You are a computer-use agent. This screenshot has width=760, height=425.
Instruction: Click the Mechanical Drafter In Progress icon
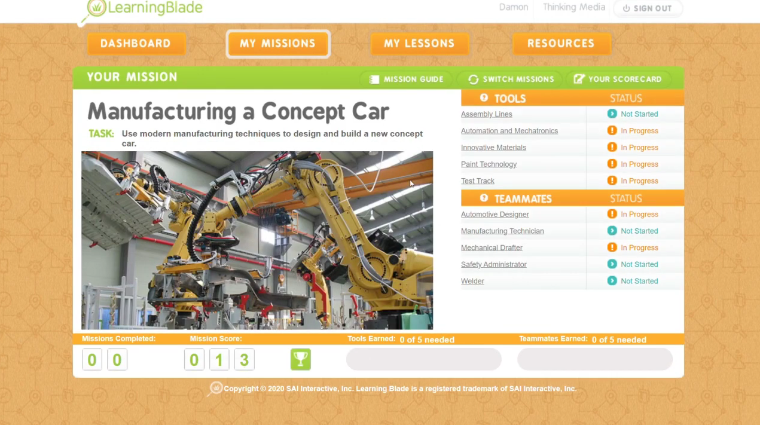[x=612, y=247]
